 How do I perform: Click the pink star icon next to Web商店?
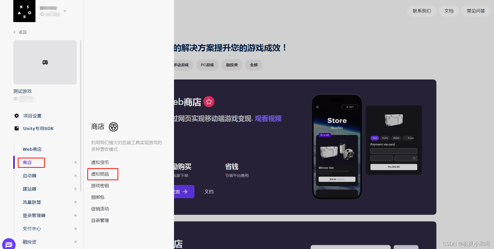pos(209,102)
